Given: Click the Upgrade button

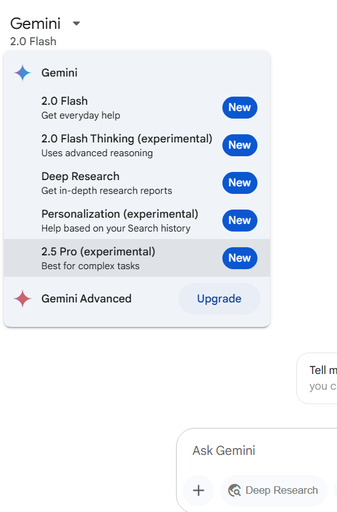Looking at the screenshot, I should pos(219,299).
